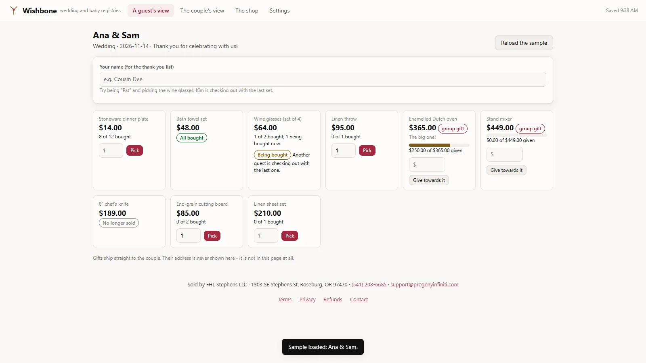The height and width of the screenshot is (363, 646).
Task: Pick the End-grain cutting board
Action: tap(212, 236)
